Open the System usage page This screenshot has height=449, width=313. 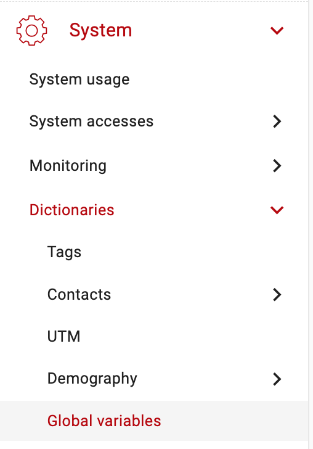79,80
